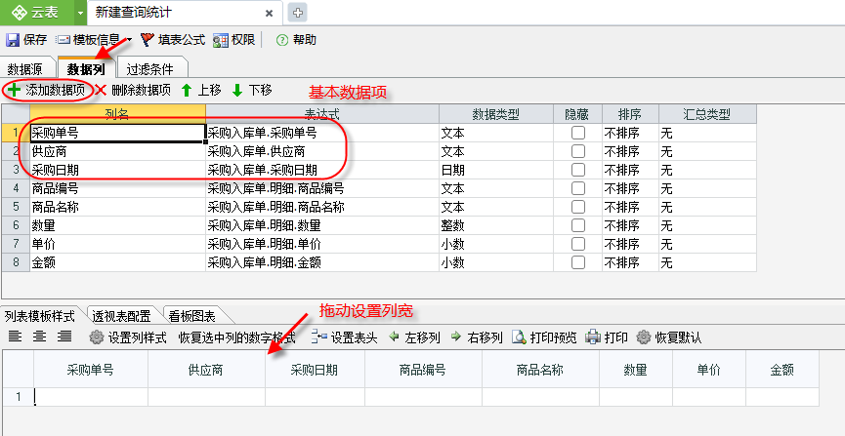Select expression 采购入库单.供应商
The width and height of the screenshot is (845, 436).
(x=322, y=151)
